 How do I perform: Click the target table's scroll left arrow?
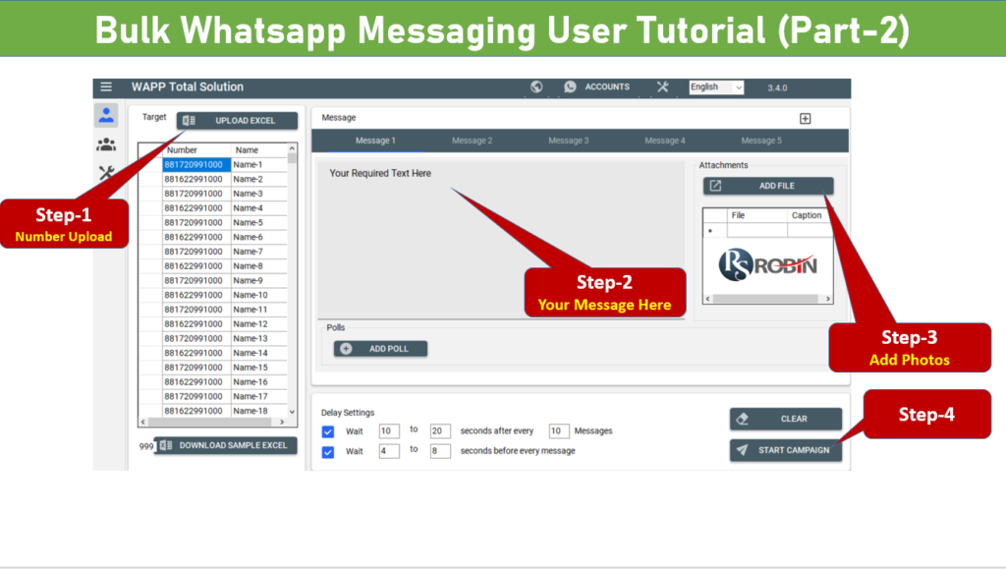pyautogui.click(x=143, y=423)
